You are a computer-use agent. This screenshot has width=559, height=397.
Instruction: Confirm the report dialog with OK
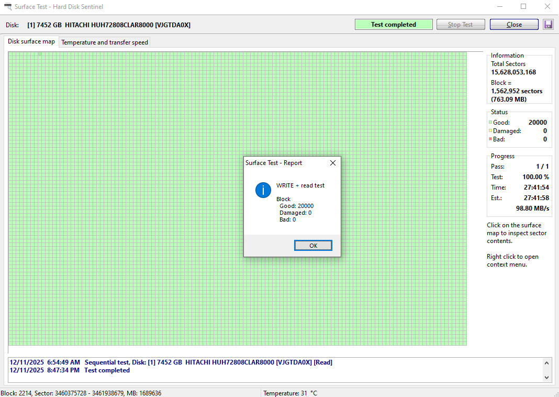click(x=313, y=246)
